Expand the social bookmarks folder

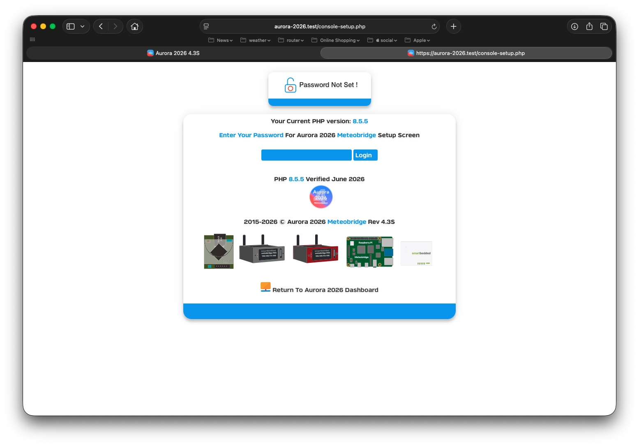point(383,40)
